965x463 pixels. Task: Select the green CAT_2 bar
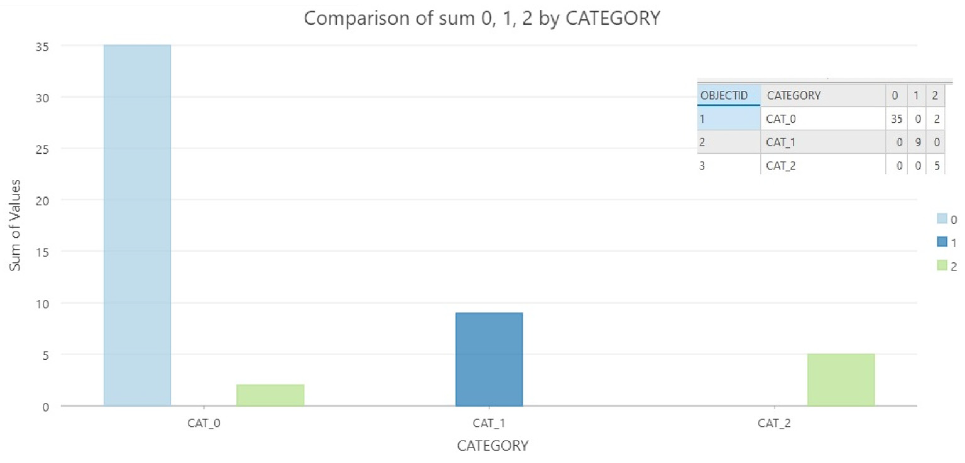841,380
